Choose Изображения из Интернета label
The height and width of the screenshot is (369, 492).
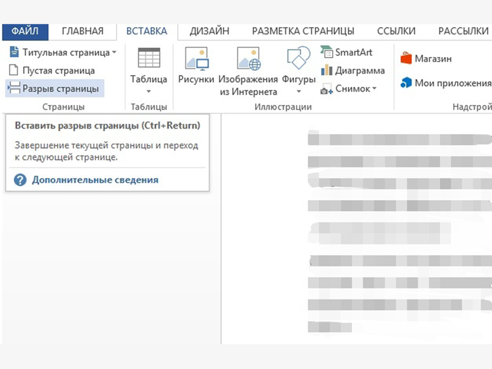248,85
